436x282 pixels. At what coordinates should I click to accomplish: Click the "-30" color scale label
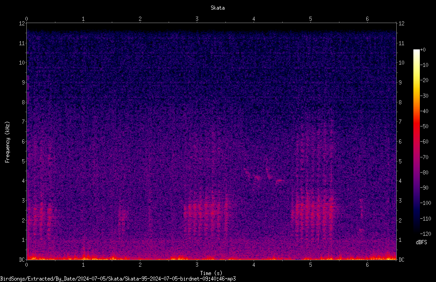click(x=424, y=96)
